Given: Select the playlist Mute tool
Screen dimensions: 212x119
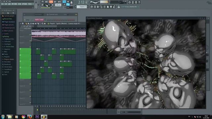Looking at the screenshot, I should pos(33,23).
